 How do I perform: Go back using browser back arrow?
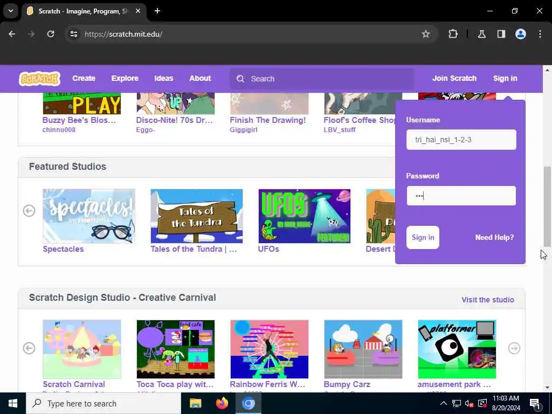click(x=12, y=34)
